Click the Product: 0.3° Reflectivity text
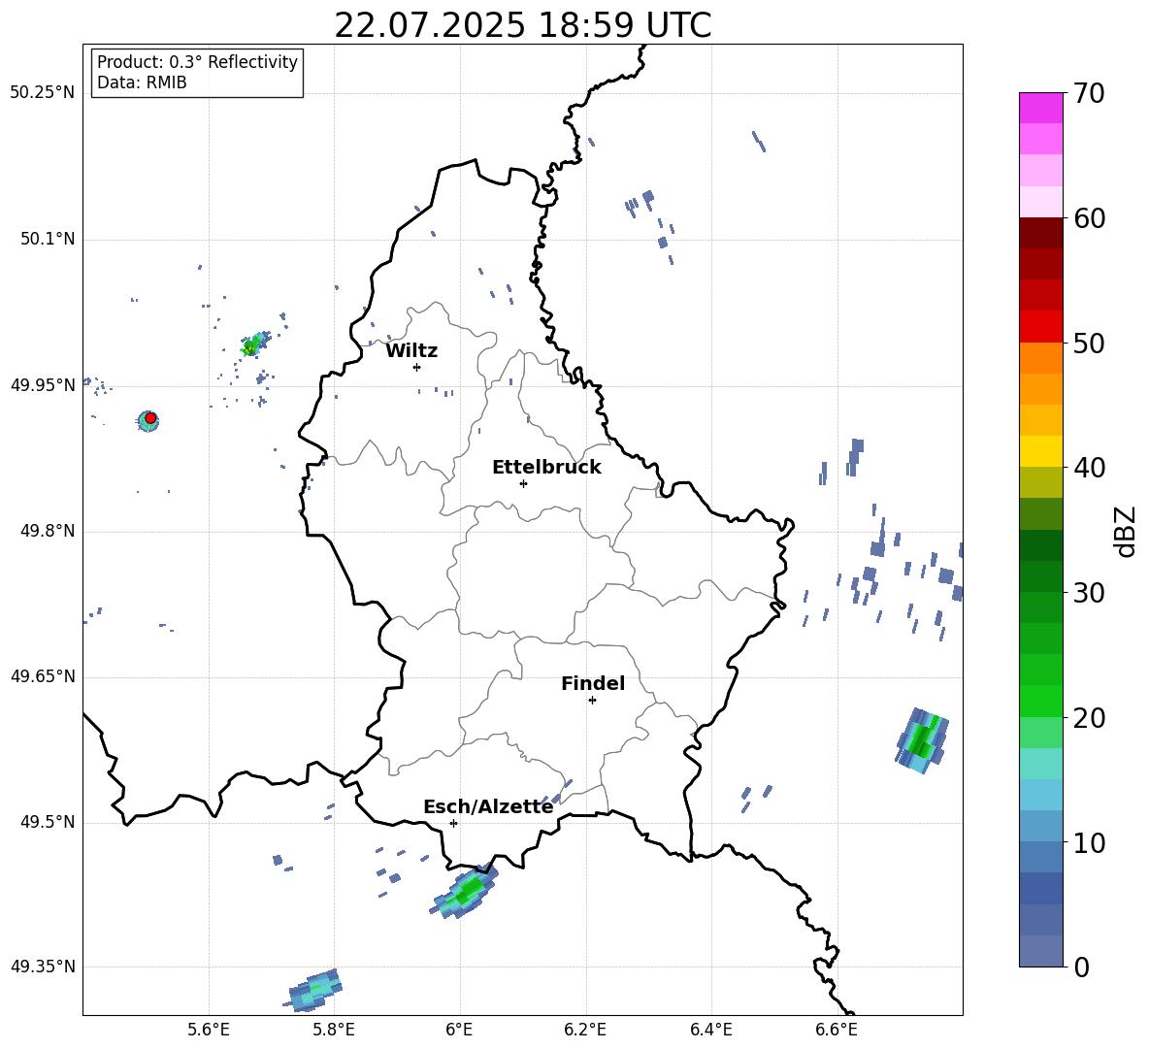This screenshot has height=1049, width=1149. 197,62
